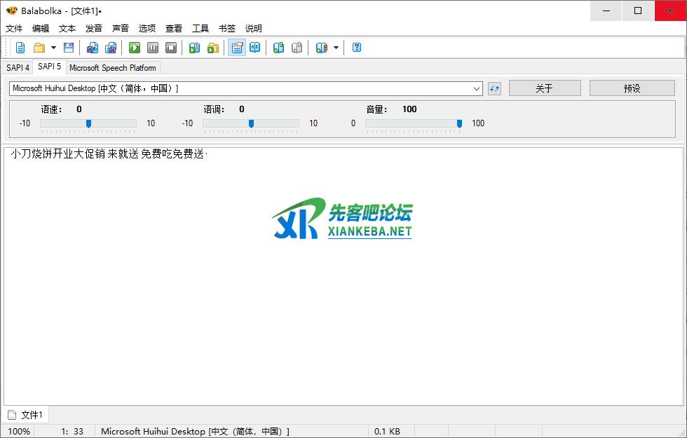Viewport: 687px width, 438px height.
Task: Click the 关于 button
Action: pyautogui.click(x=545, y=88)
